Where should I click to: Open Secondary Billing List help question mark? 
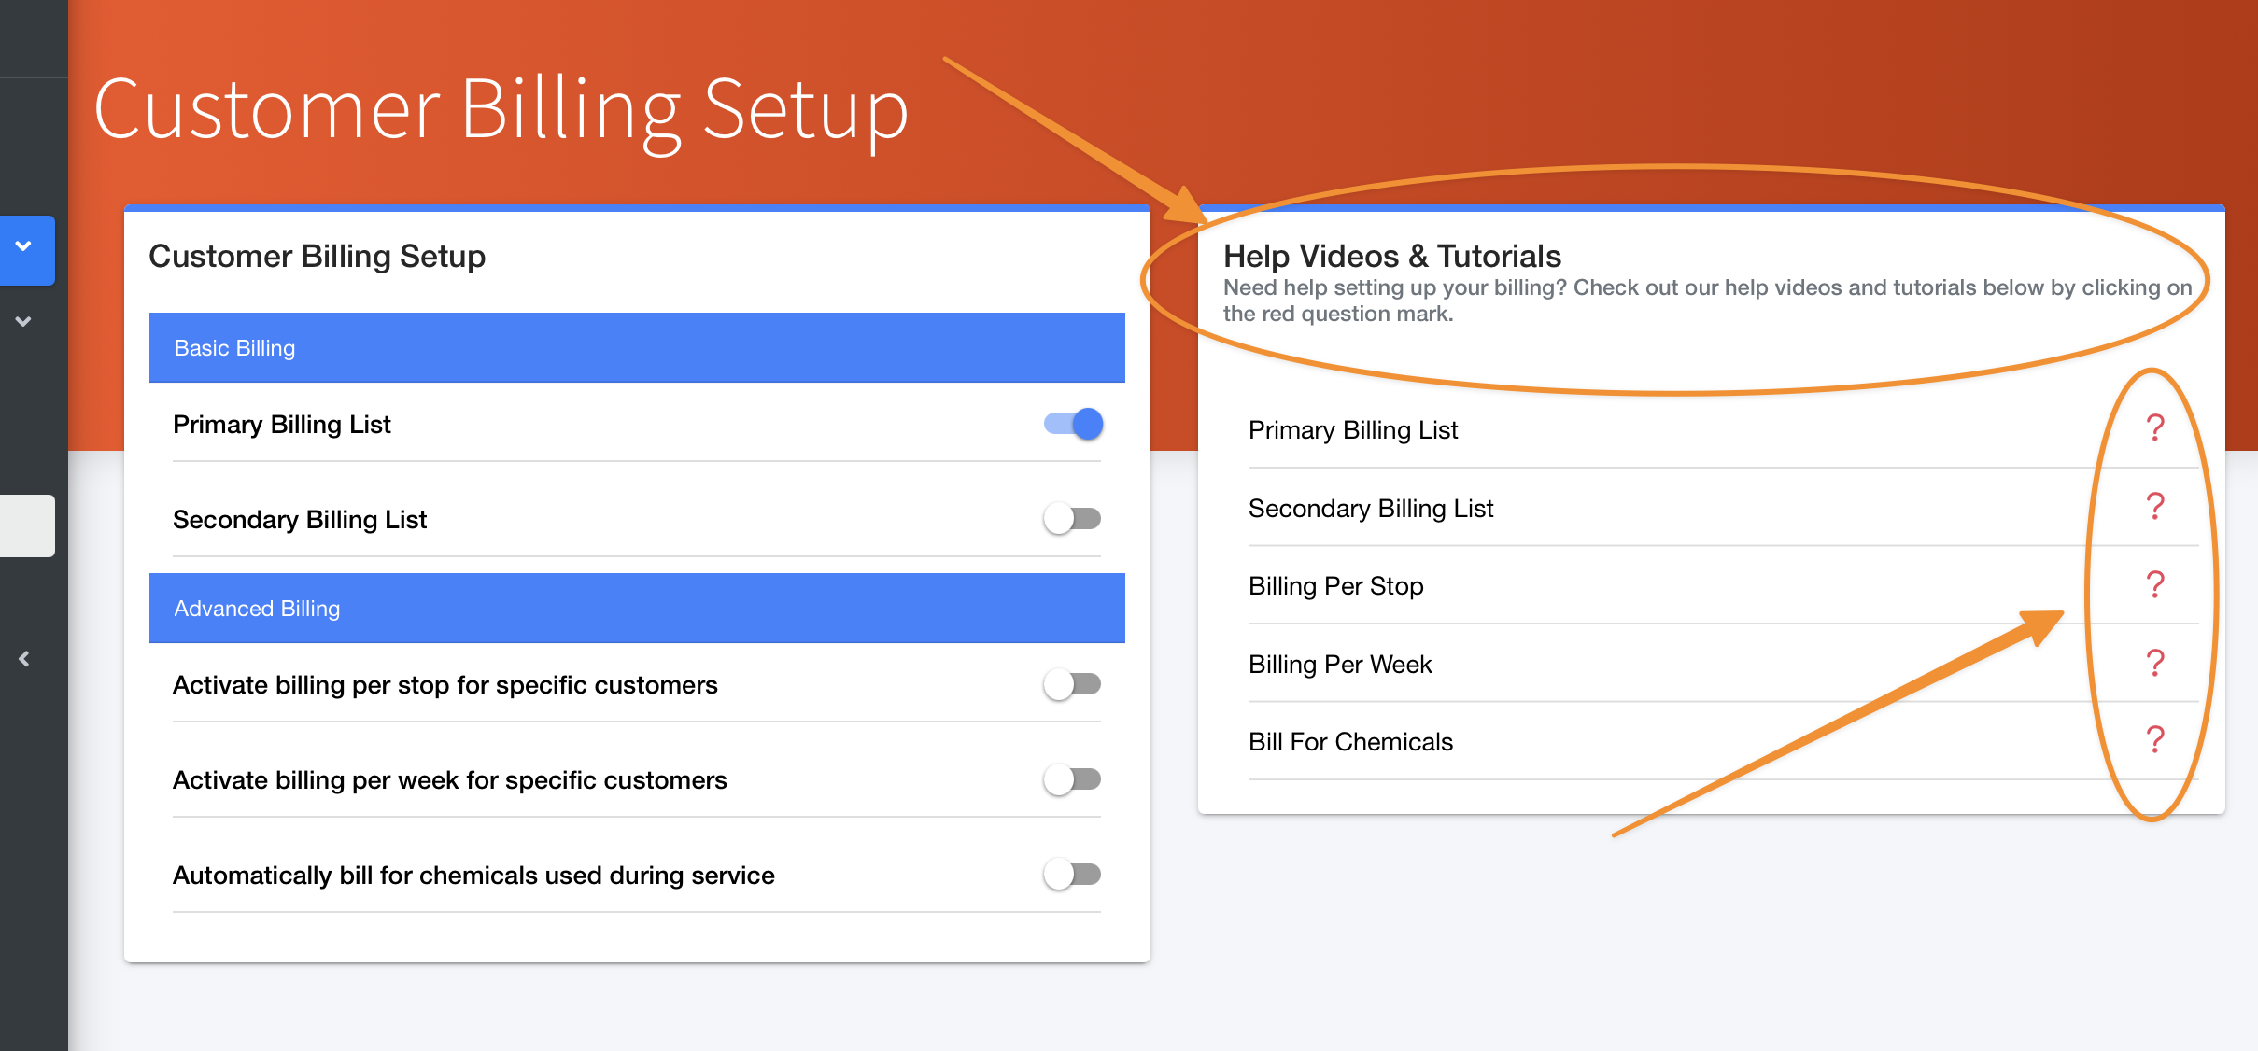click(2154, 507)
